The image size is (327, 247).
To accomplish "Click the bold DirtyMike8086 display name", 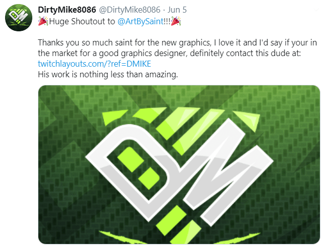I will [67, 10].
